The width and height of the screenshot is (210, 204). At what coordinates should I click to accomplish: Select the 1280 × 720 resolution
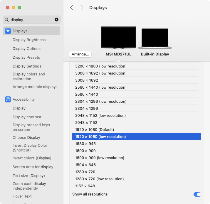point(137,172)
